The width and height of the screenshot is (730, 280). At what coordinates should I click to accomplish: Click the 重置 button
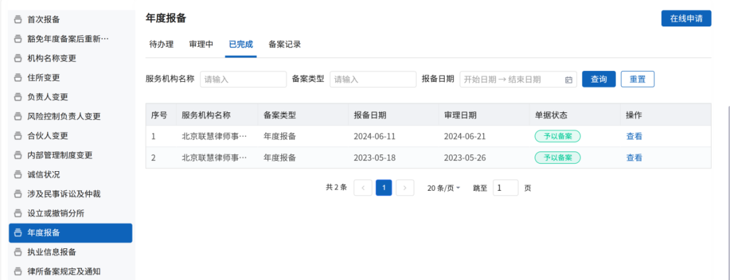tap(637, 79)
